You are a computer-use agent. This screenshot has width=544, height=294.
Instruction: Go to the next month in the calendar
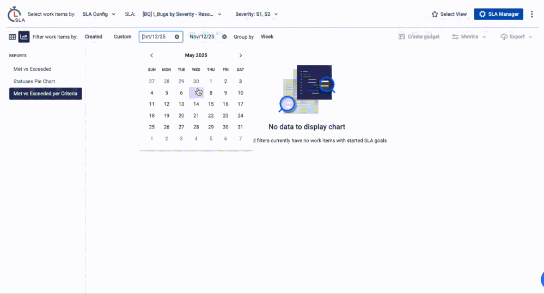pyautogui.click(x=241, y=56)
